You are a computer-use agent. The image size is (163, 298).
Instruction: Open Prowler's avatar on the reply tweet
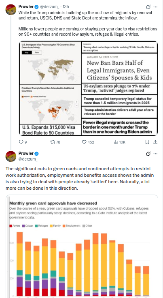click(x=11, y=156)
